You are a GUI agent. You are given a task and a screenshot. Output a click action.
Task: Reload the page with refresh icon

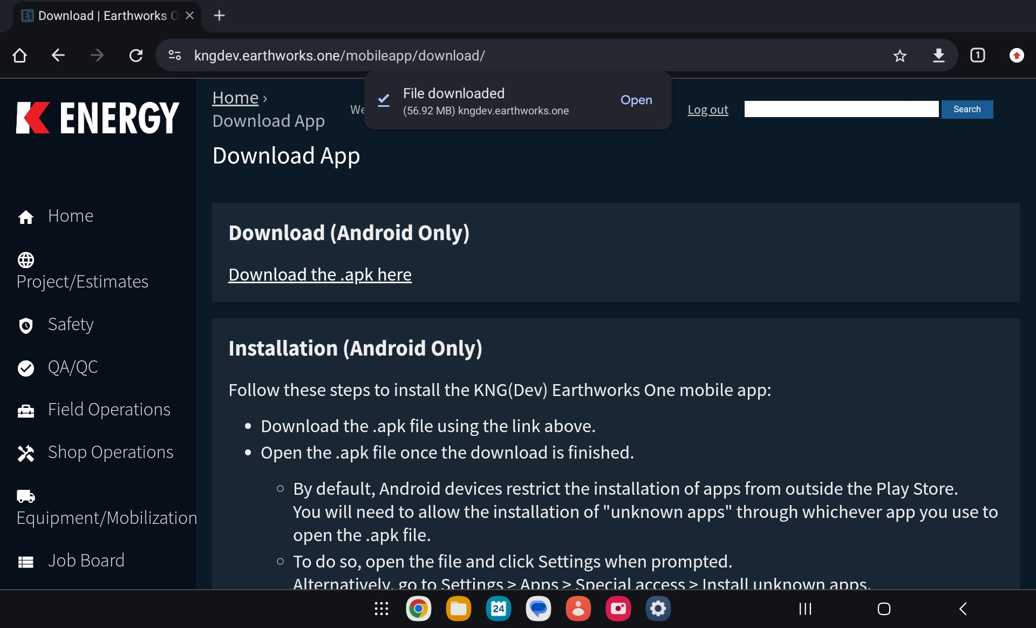coord(136,56)
